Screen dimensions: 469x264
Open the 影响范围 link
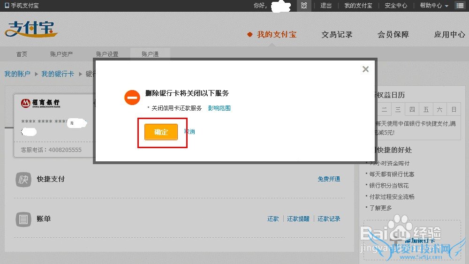[219, 108]
